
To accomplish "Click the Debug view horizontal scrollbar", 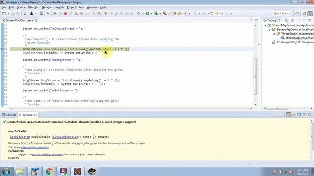I will (277, 108).
